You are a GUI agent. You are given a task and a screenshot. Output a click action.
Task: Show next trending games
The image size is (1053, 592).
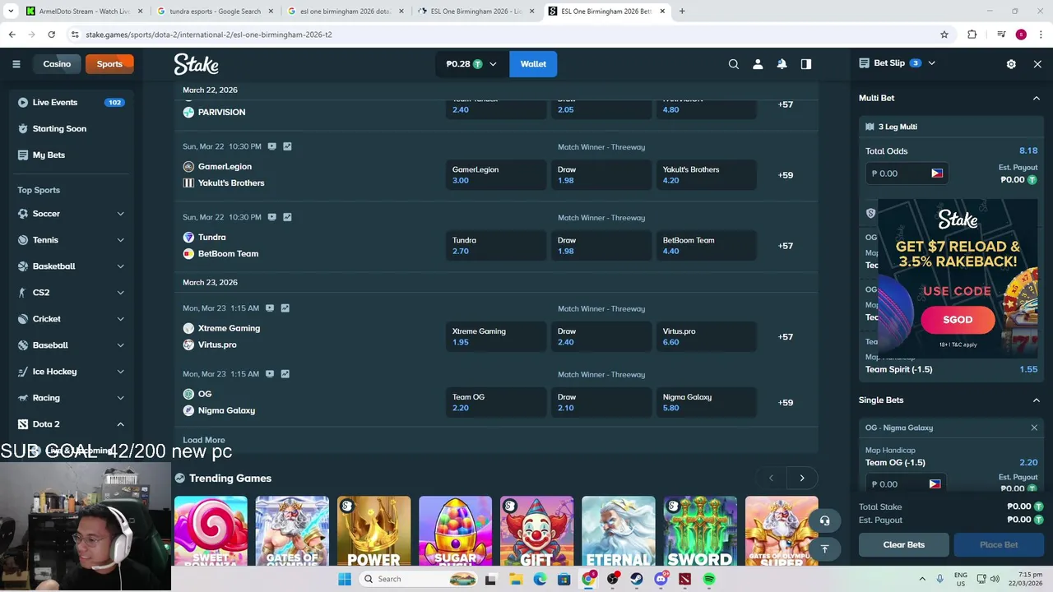(x=802, y=478)
